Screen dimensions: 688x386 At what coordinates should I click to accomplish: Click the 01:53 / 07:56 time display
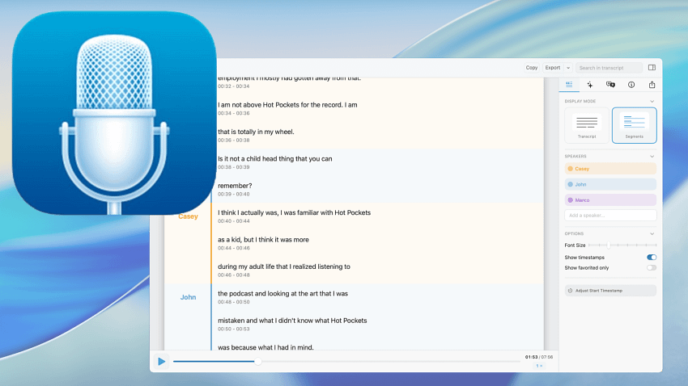(x=539, y=357)
